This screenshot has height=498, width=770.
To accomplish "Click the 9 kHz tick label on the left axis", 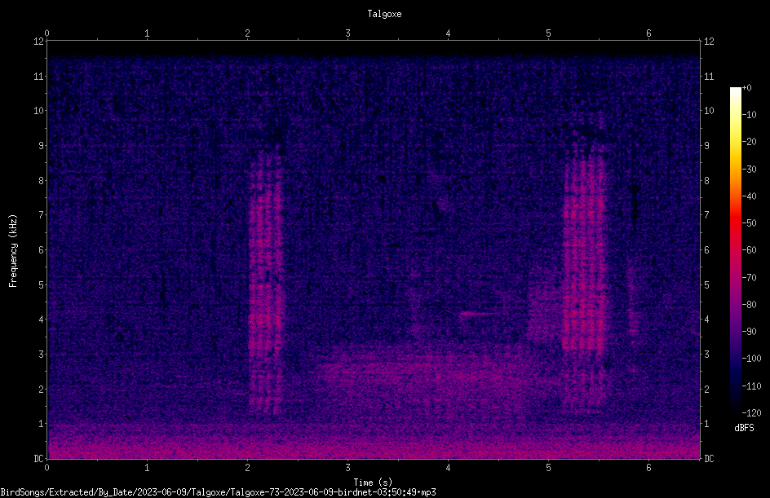I will coord(42,146).
